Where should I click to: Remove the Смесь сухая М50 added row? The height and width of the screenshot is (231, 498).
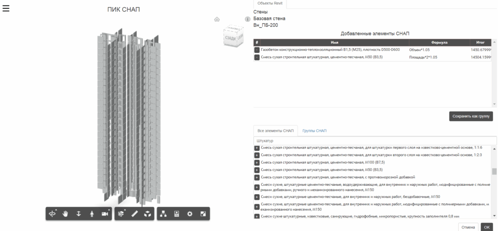tap(257, 57)
